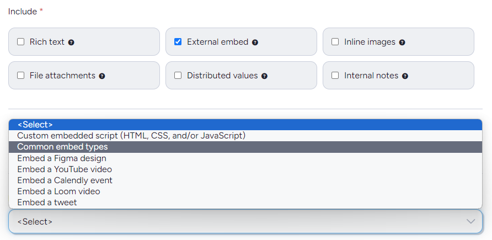Select Custom embedded script option

[131, 135]
